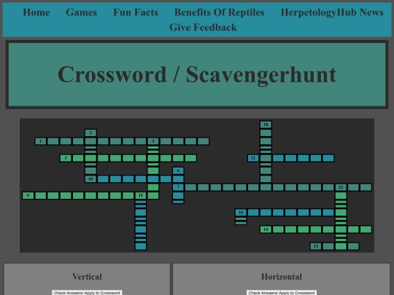Viewport: 394px width, 295px height.
Task: Select crossword cell numbered 12
Action: tap(341, 187)
